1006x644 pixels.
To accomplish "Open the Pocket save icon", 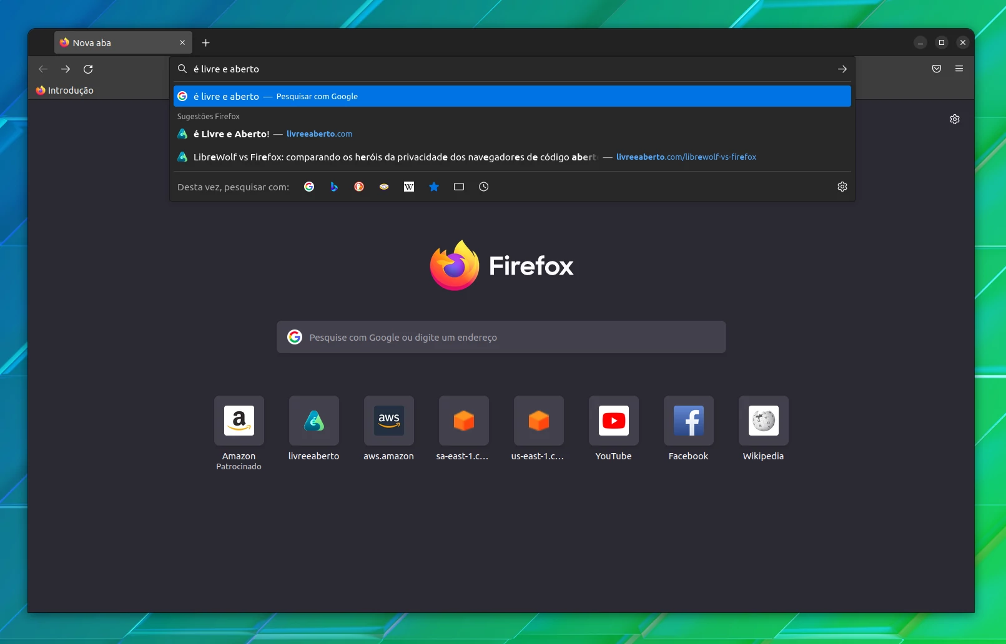I will point(937,69).
